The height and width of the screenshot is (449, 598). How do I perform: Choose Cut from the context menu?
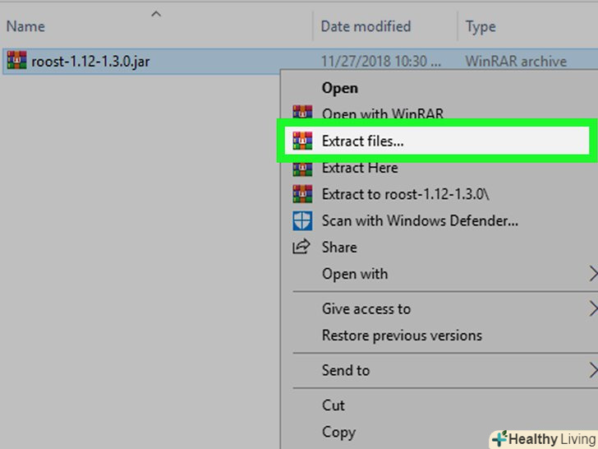[x=333, y=405]
